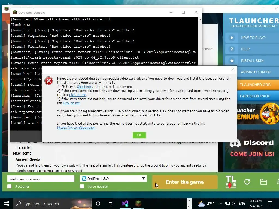The image size is (279, 209).
Task: Click console line 'flush now'
Action: (x=20, y=25)
